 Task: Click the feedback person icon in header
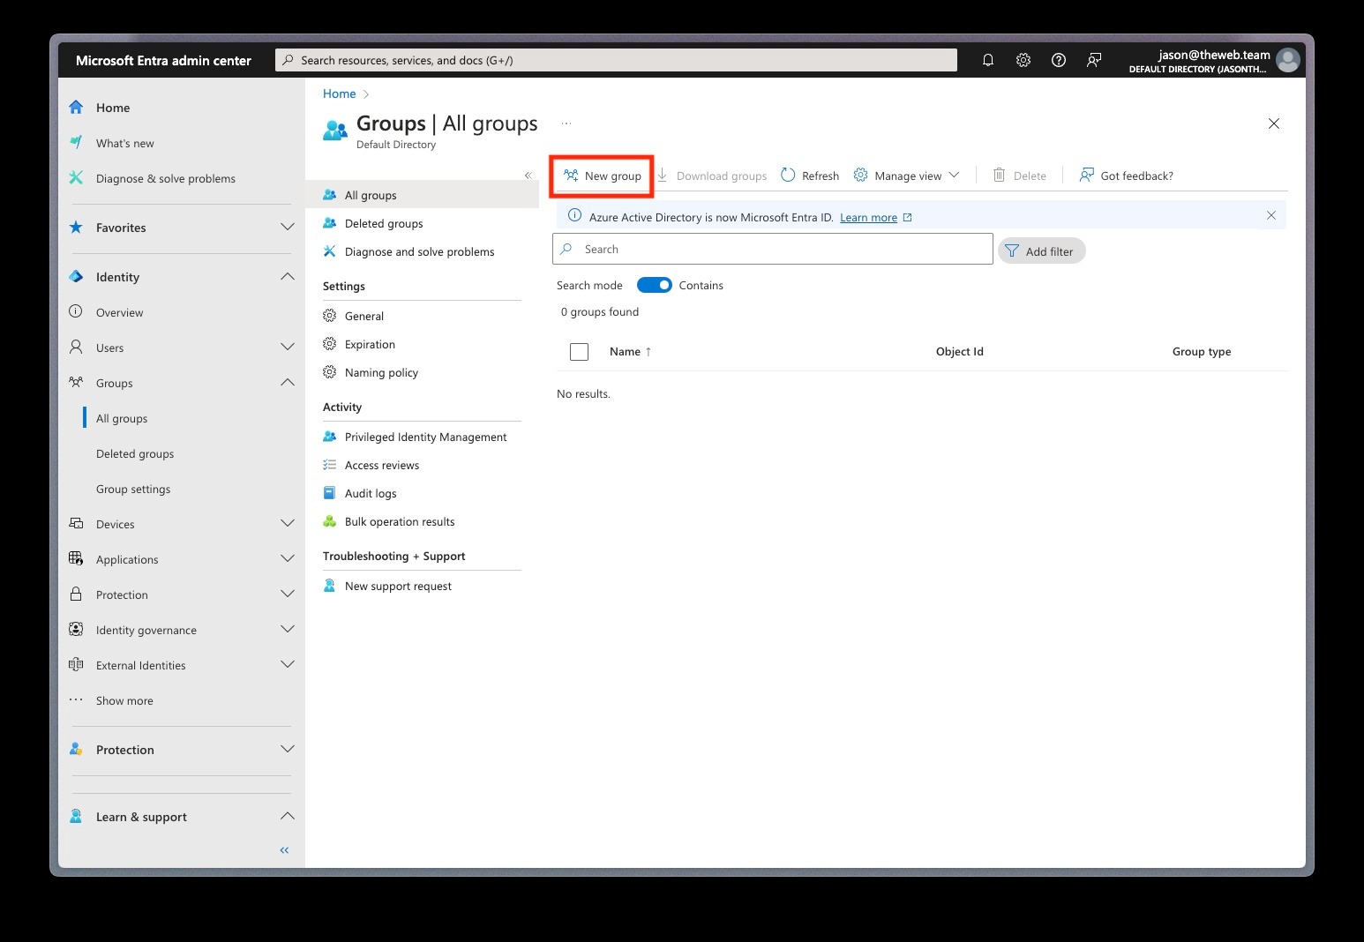click(1094, 60)
